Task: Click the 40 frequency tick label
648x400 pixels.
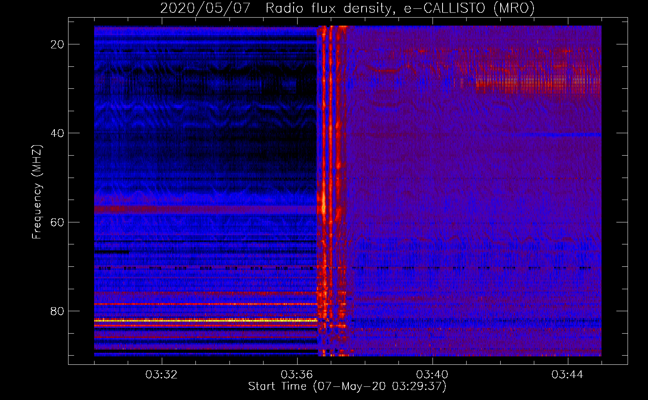Action: [57, 133]
